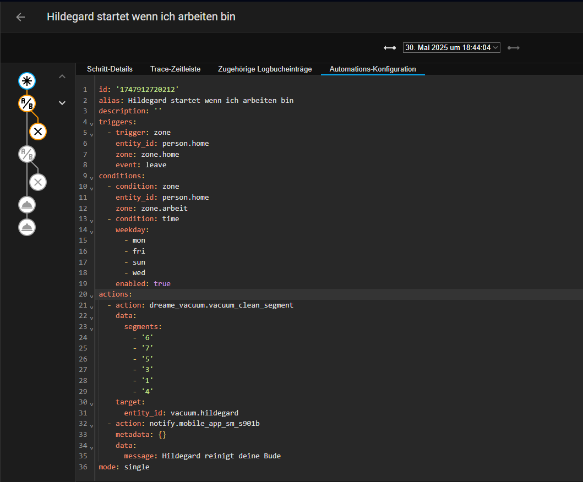Click message 'Hildegard reinigt deine Bude'
The image size is (583, 482).
pyautogui.click(x=221, y=456)
